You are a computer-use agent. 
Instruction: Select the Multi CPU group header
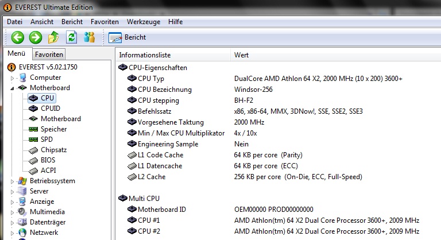(139, 199)
